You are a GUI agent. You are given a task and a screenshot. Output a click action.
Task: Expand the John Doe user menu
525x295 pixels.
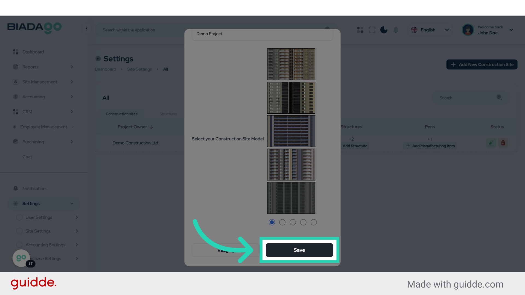coord(511,30)
